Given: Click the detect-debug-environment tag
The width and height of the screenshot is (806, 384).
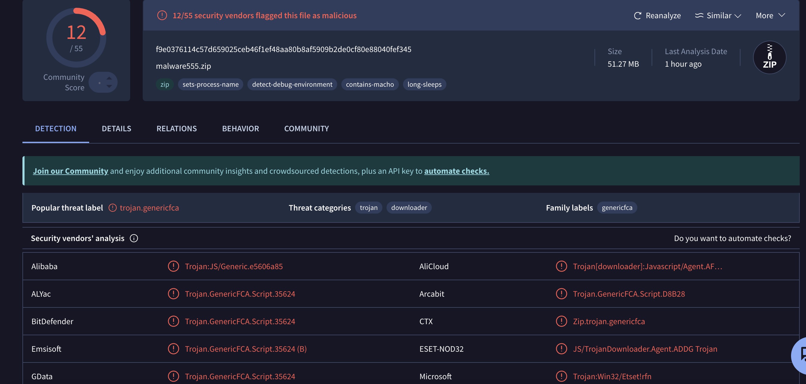Looking at the screenshot, I should coord(292,84).
